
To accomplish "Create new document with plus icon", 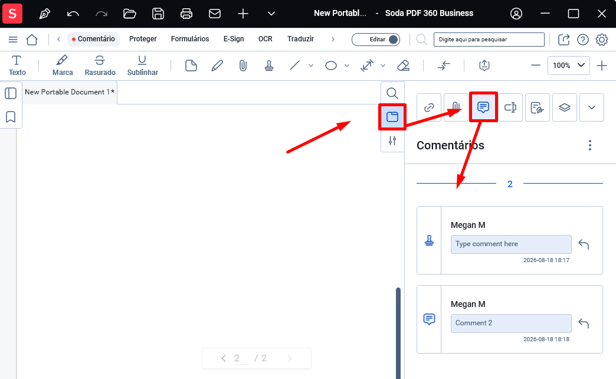I will click(243, 14).
